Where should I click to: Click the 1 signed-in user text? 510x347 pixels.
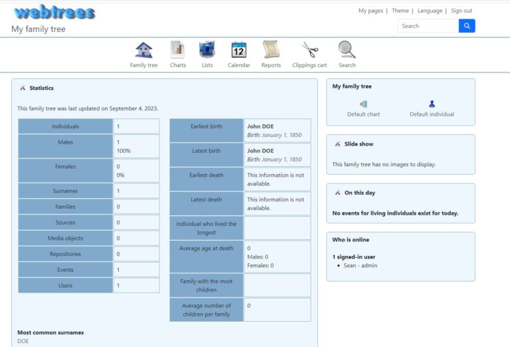pos(353,257)
